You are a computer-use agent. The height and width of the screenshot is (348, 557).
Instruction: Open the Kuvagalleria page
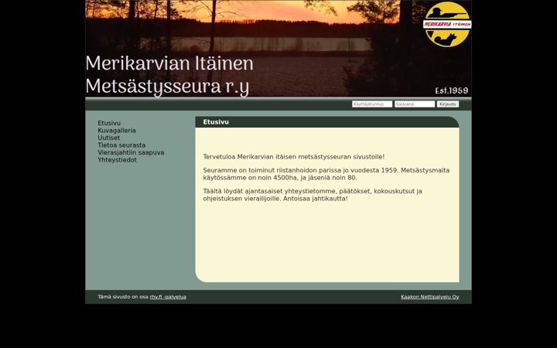[x=117, y=131]
